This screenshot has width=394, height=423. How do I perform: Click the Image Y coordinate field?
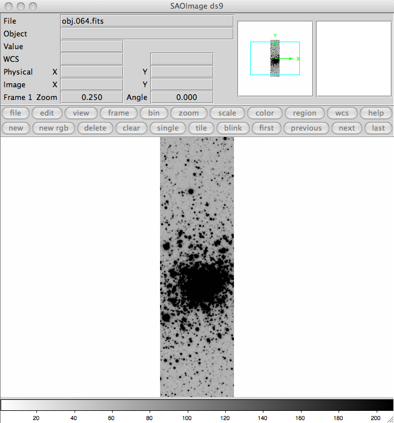182,85
